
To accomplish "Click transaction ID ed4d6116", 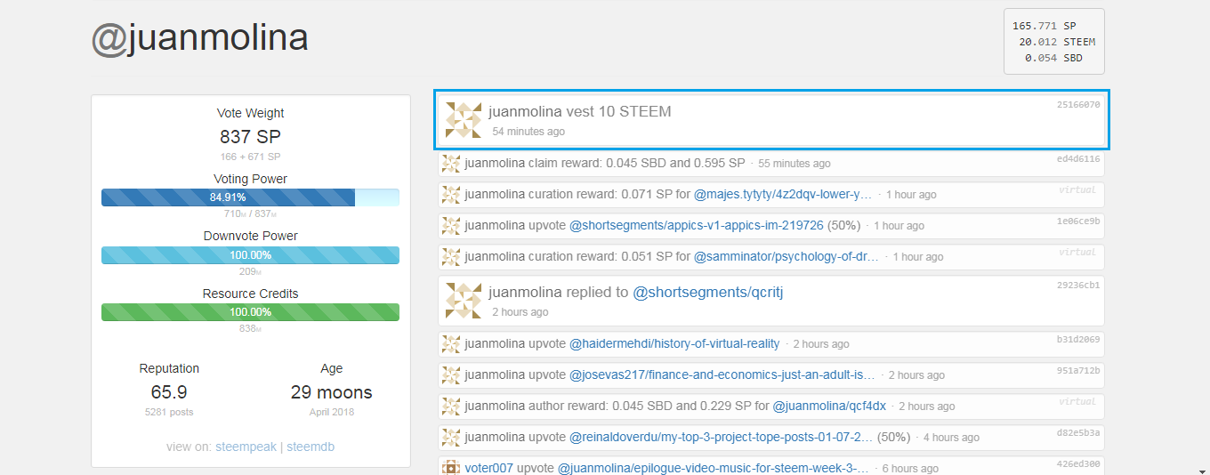I will pos(1078,159).
